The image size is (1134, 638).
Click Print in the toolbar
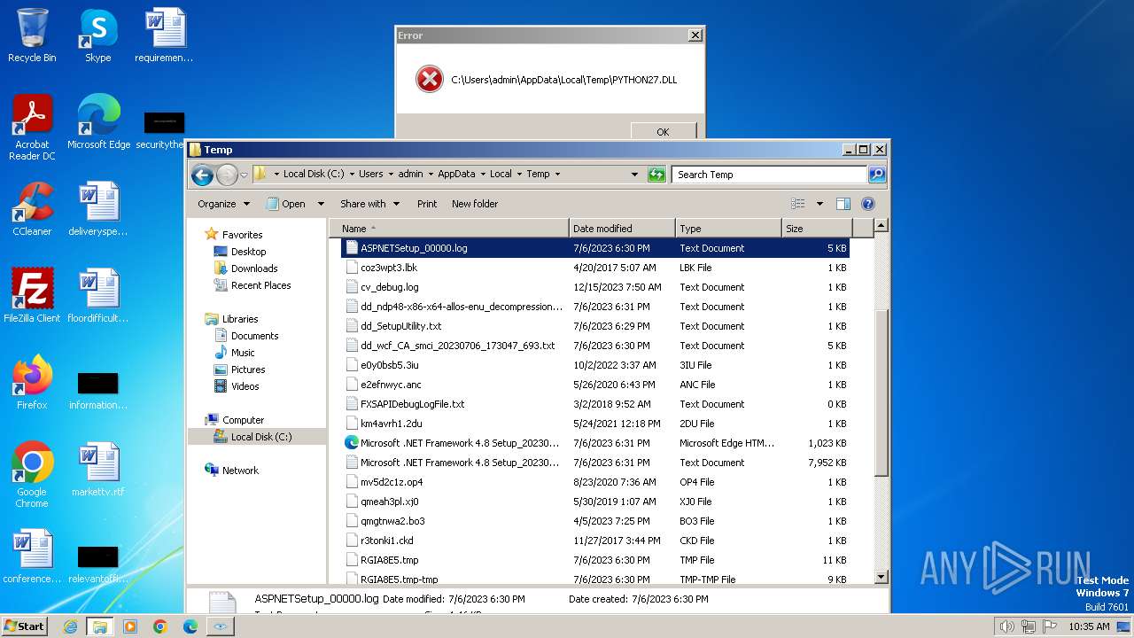[427, 204]
